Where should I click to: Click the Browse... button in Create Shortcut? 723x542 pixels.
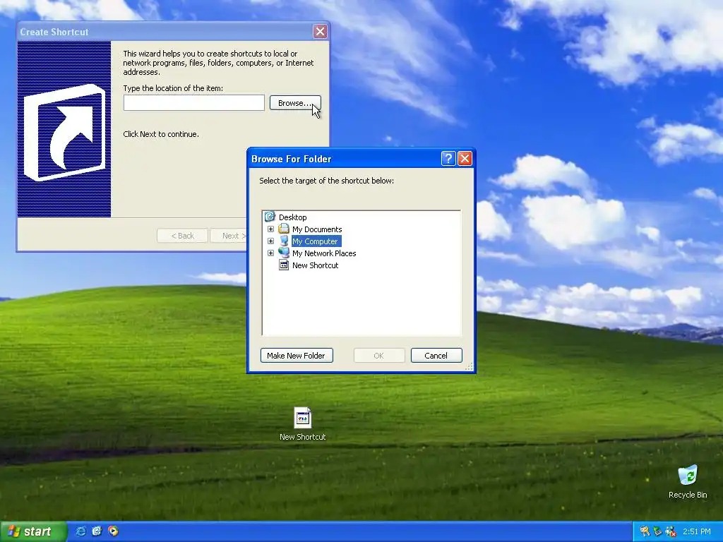coord(295,103)
